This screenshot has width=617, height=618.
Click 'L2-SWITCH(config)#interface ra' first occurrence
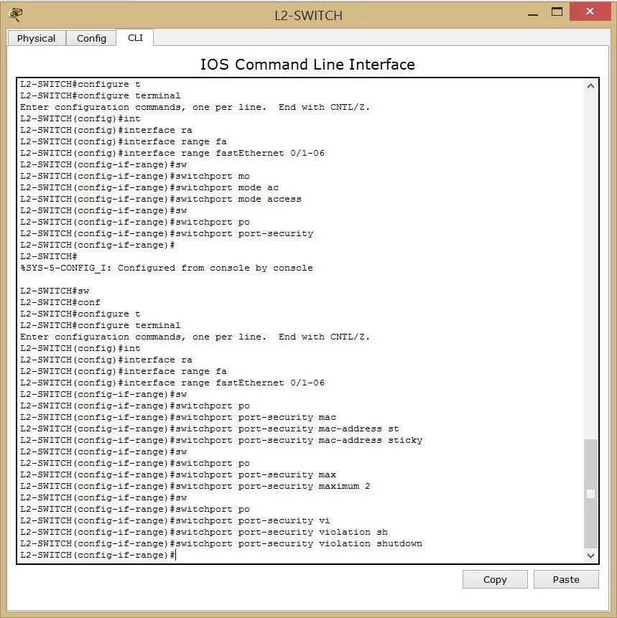coord(106,130)
